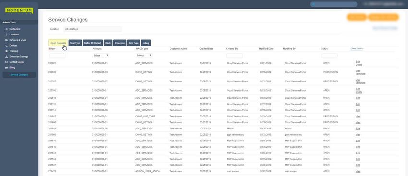Click the Services & Users icon

(x=6, y=40)
